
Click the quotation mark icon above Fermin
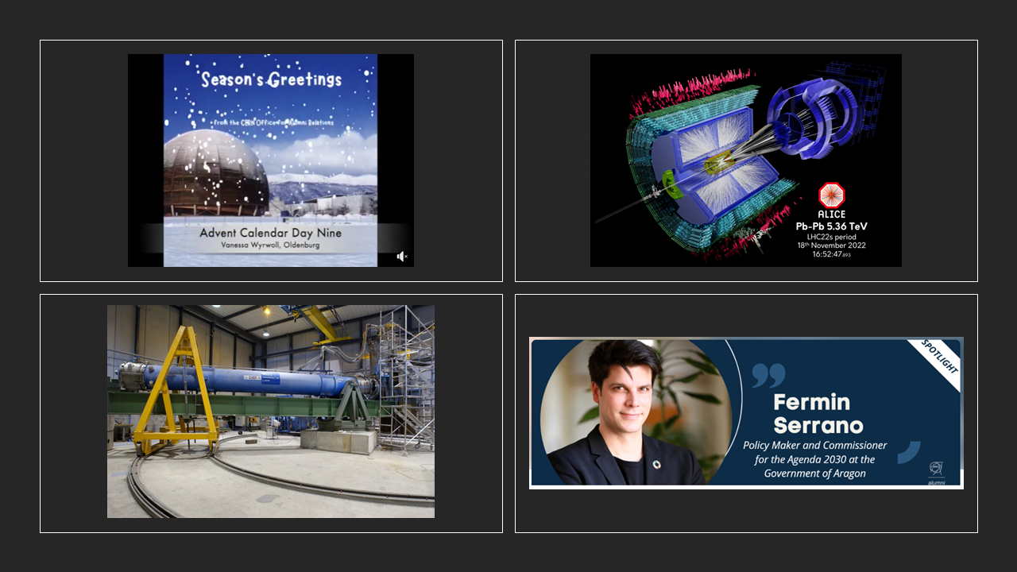tap(768, 375)
